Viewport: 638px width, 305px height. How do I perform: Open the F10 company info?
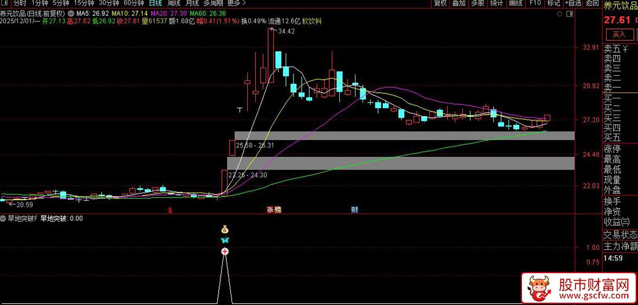[x=535, y=3]
